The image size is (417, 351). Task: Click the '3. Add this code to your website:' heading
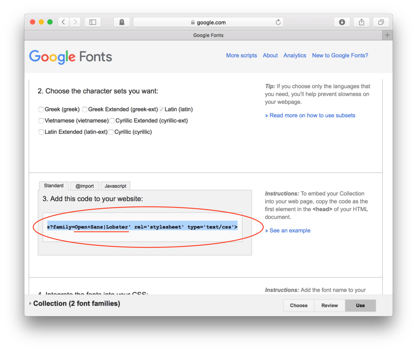(x=93, y=199)
